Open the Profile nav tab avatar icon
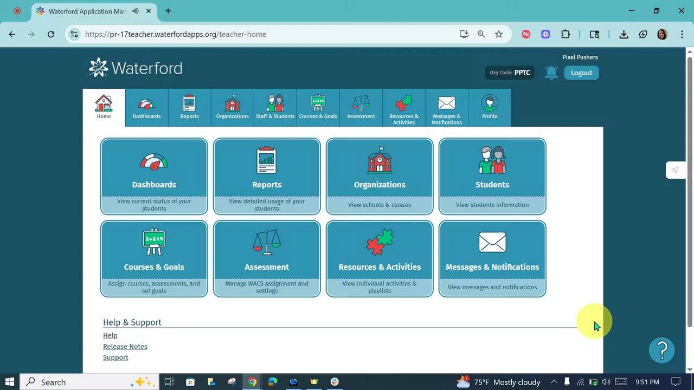Image resolution: width=694 pixels, height=390 pixels. click(x=490, y=108)
